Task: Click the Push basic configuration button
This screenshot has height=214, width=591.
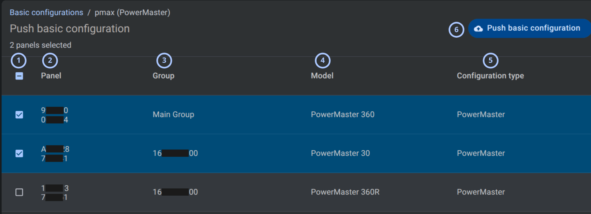Action: pos(529,28)
